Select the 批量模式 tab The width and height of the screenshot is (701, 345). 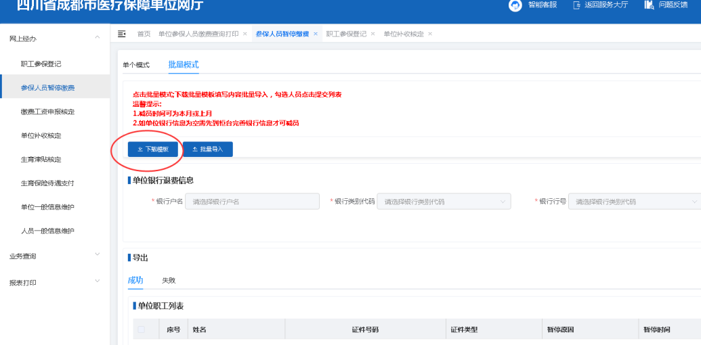coord(184,65)
